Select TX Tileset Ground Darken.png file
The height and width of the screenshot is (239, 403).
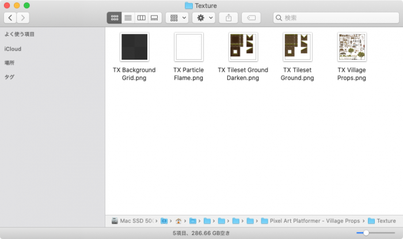243,47
